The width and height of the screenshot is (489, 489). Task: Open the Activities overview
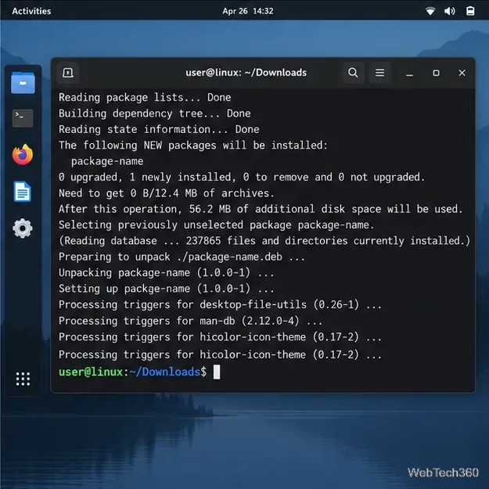pos(31,11)
